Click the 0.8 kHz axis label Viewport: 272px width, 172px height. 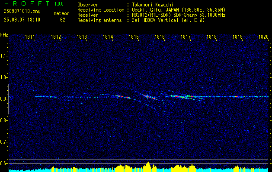click(3, 120)
